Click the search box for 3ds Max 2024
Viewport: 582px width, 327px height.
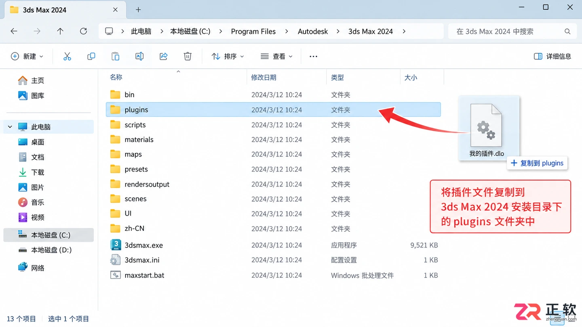coord(512,31)
